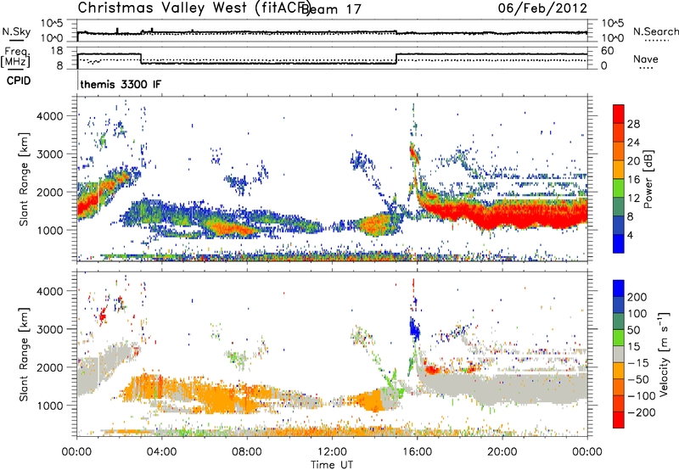Screen dimensions: 679x470
Task: Click 'Slant Range [km]' label of velocity panel
Action: point(24,355)
